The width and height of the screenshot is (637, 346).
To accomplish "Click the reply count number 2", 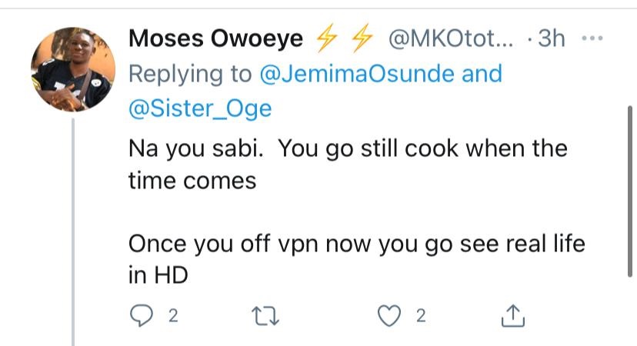I will coord(172,316).
